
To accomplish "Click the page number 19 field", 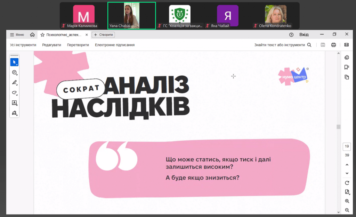I will [347, 147].
